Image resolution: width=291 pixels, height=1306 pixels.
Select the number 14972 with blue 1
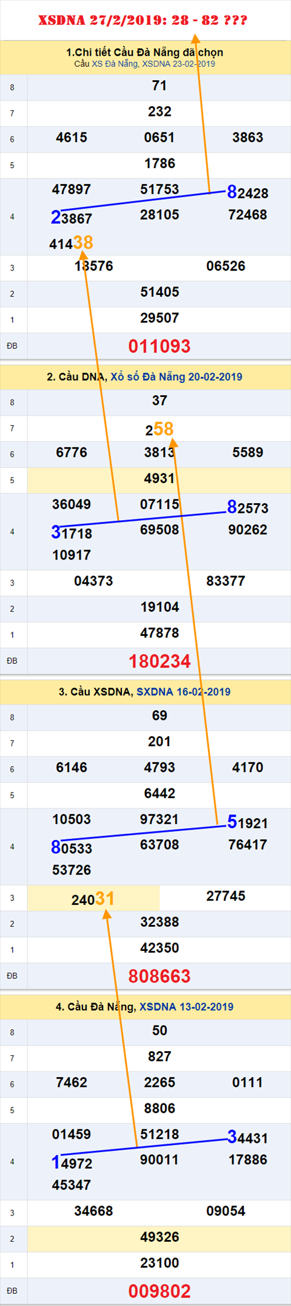pos(72,1163)
